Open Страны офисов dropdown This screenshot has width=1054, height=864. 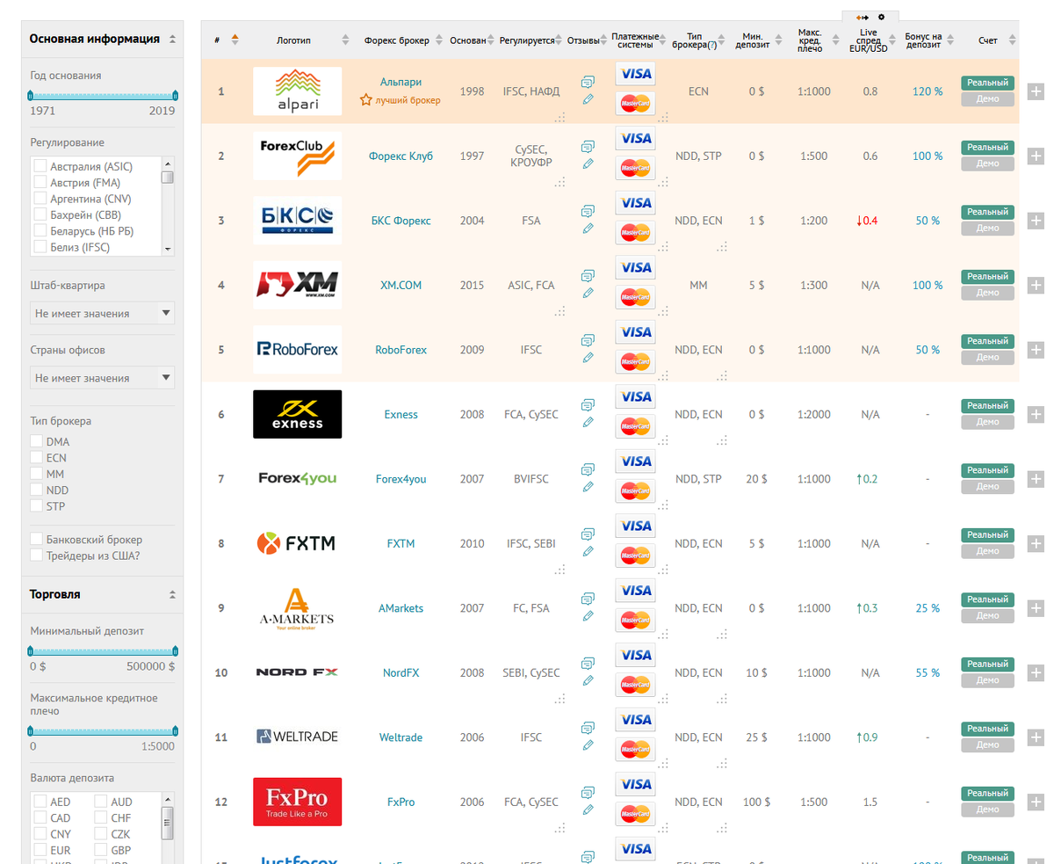(102, 378)
